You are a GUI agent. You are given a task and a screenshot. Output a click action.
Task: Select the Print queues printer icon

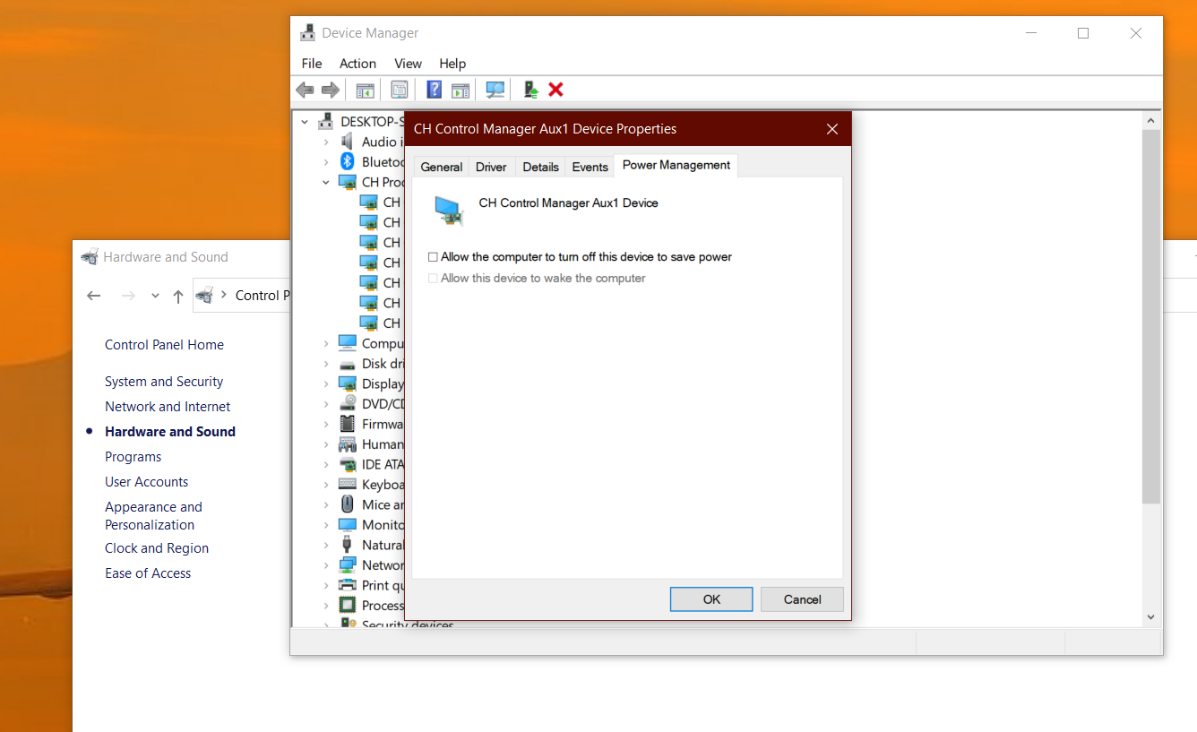tap(348, 585)
